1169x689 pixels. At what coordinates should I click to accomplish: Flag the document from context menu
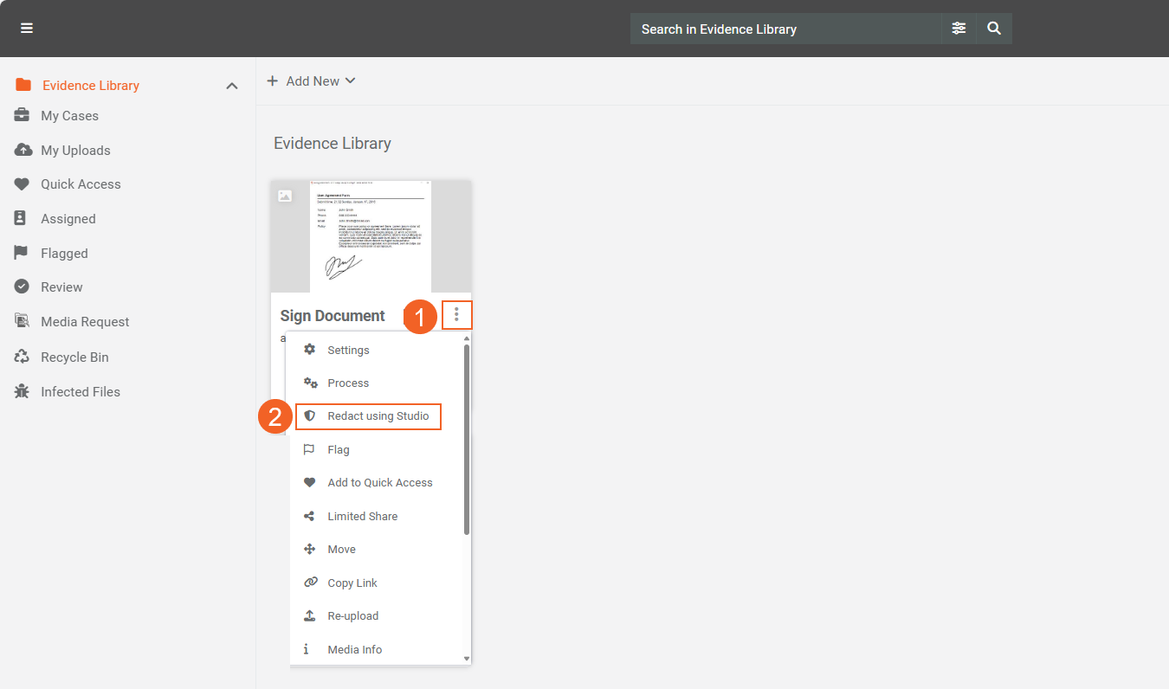[x=338, y=450]
